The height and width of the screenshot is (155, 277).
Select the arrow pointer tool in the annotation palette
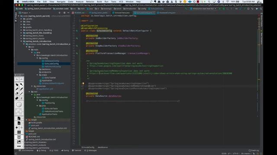21,84
